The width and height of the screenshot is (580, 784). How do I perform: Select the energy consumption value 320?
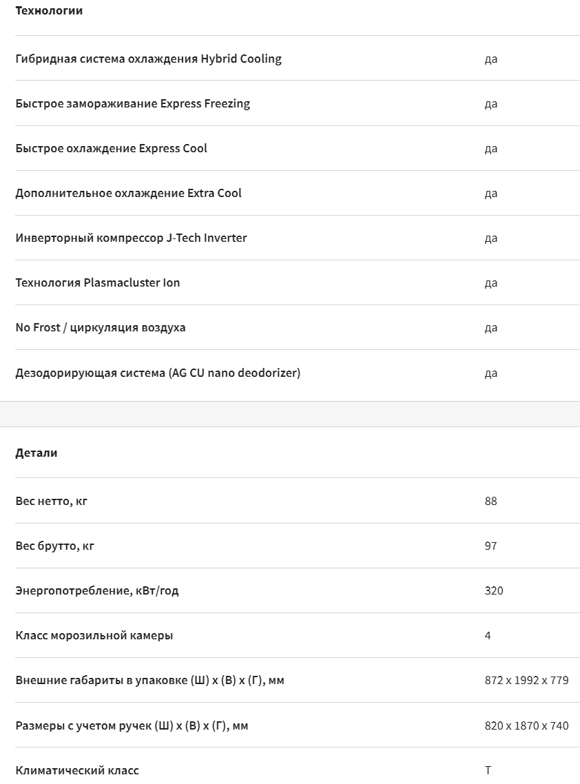tap(494, 590)
